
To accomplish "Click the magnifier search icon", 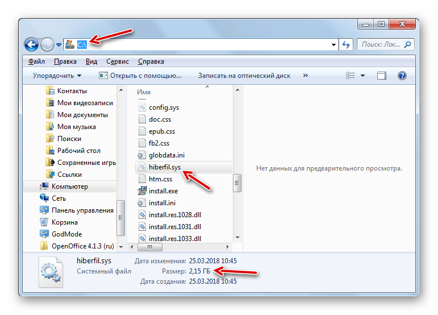I will click(x=408, y=44).
